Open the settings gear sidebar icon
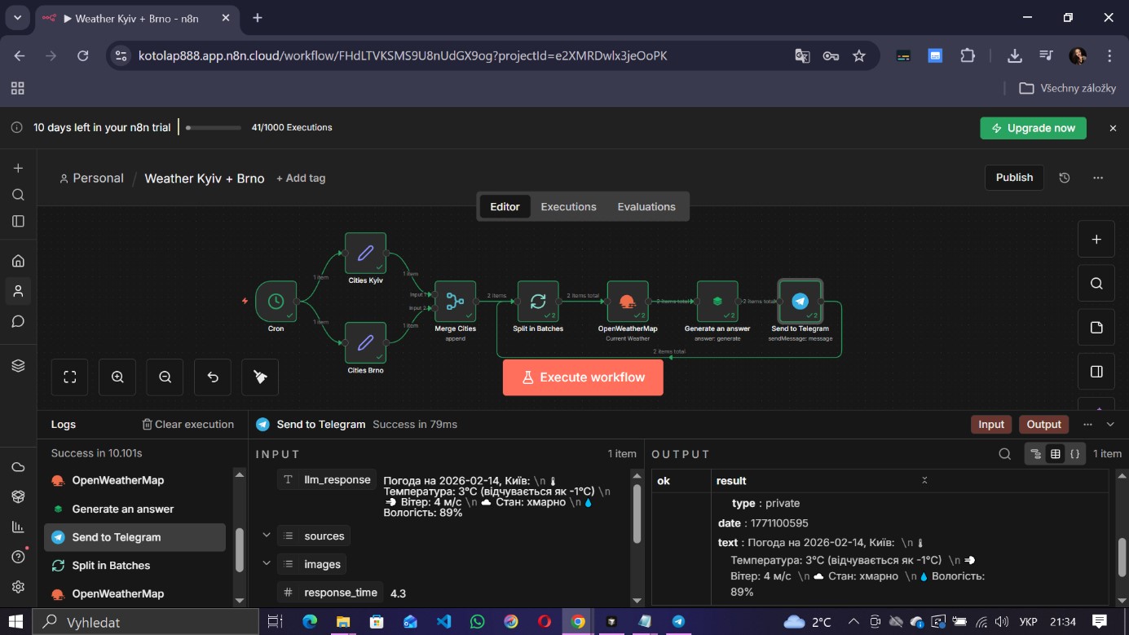 (18, 587)
